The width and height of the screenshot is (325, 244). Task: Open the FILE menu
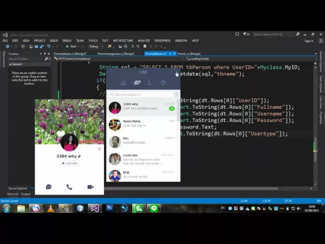5,41
